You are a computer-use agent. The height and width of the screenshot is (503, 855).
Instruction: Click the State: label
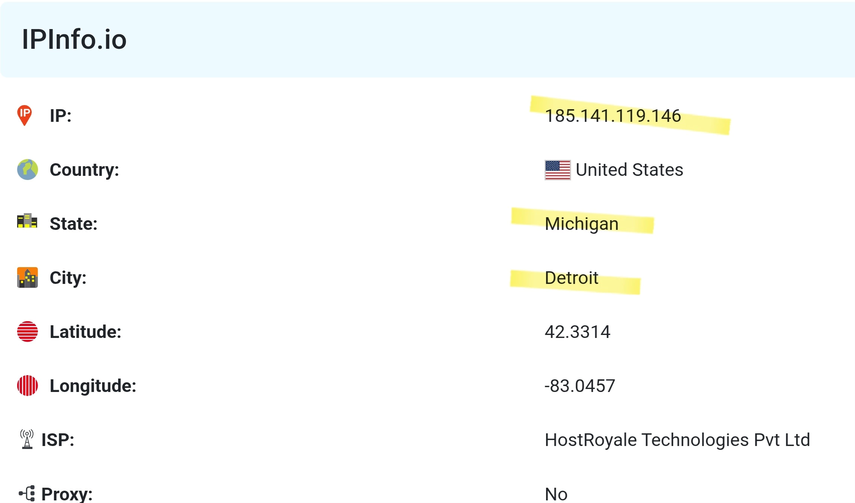pyautogui.click(x=73, y=224)
